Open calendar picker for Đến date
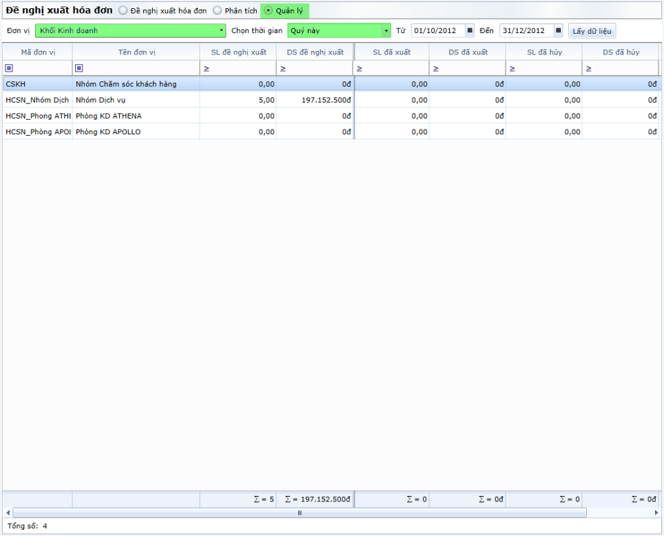This screenshot has width=664, height=536. pyautogui.click(x=558, y=30)
